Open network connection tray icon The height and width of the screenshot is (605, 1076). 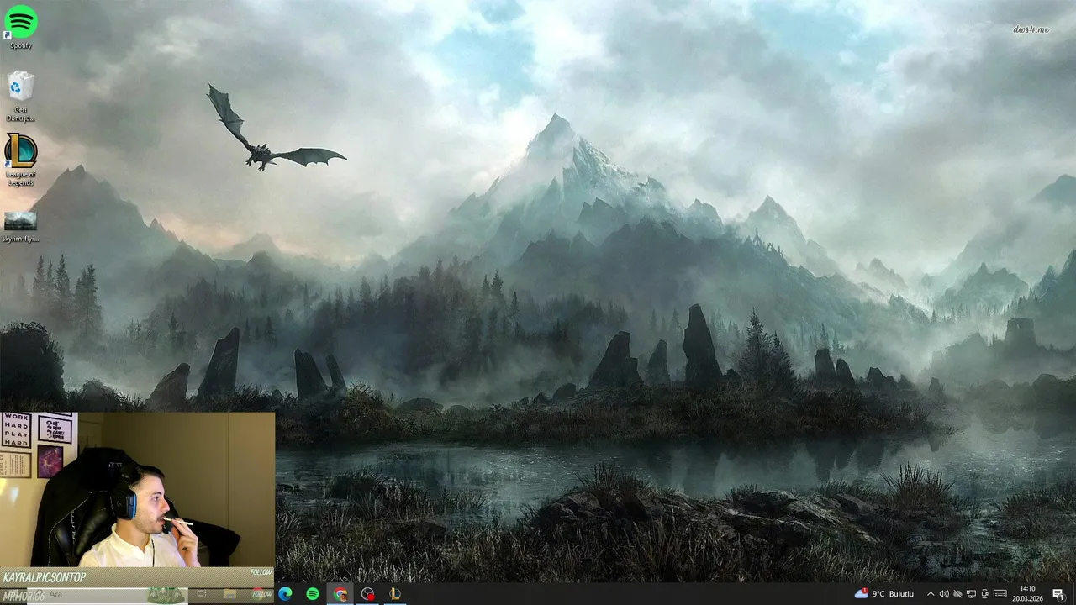click(x=971, y=594)
